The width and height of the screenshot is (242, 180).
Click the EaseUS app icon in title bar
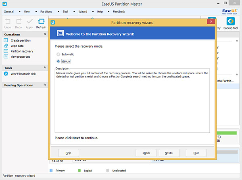point(4,4)
